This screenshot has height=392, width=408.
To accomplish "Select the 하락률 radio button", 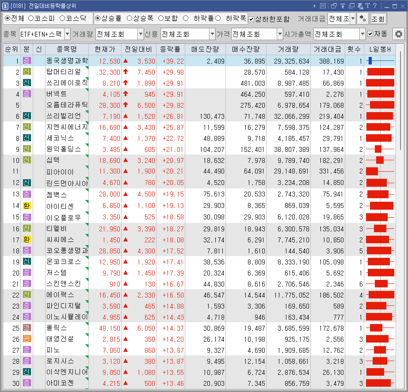I will coord(186,18).
